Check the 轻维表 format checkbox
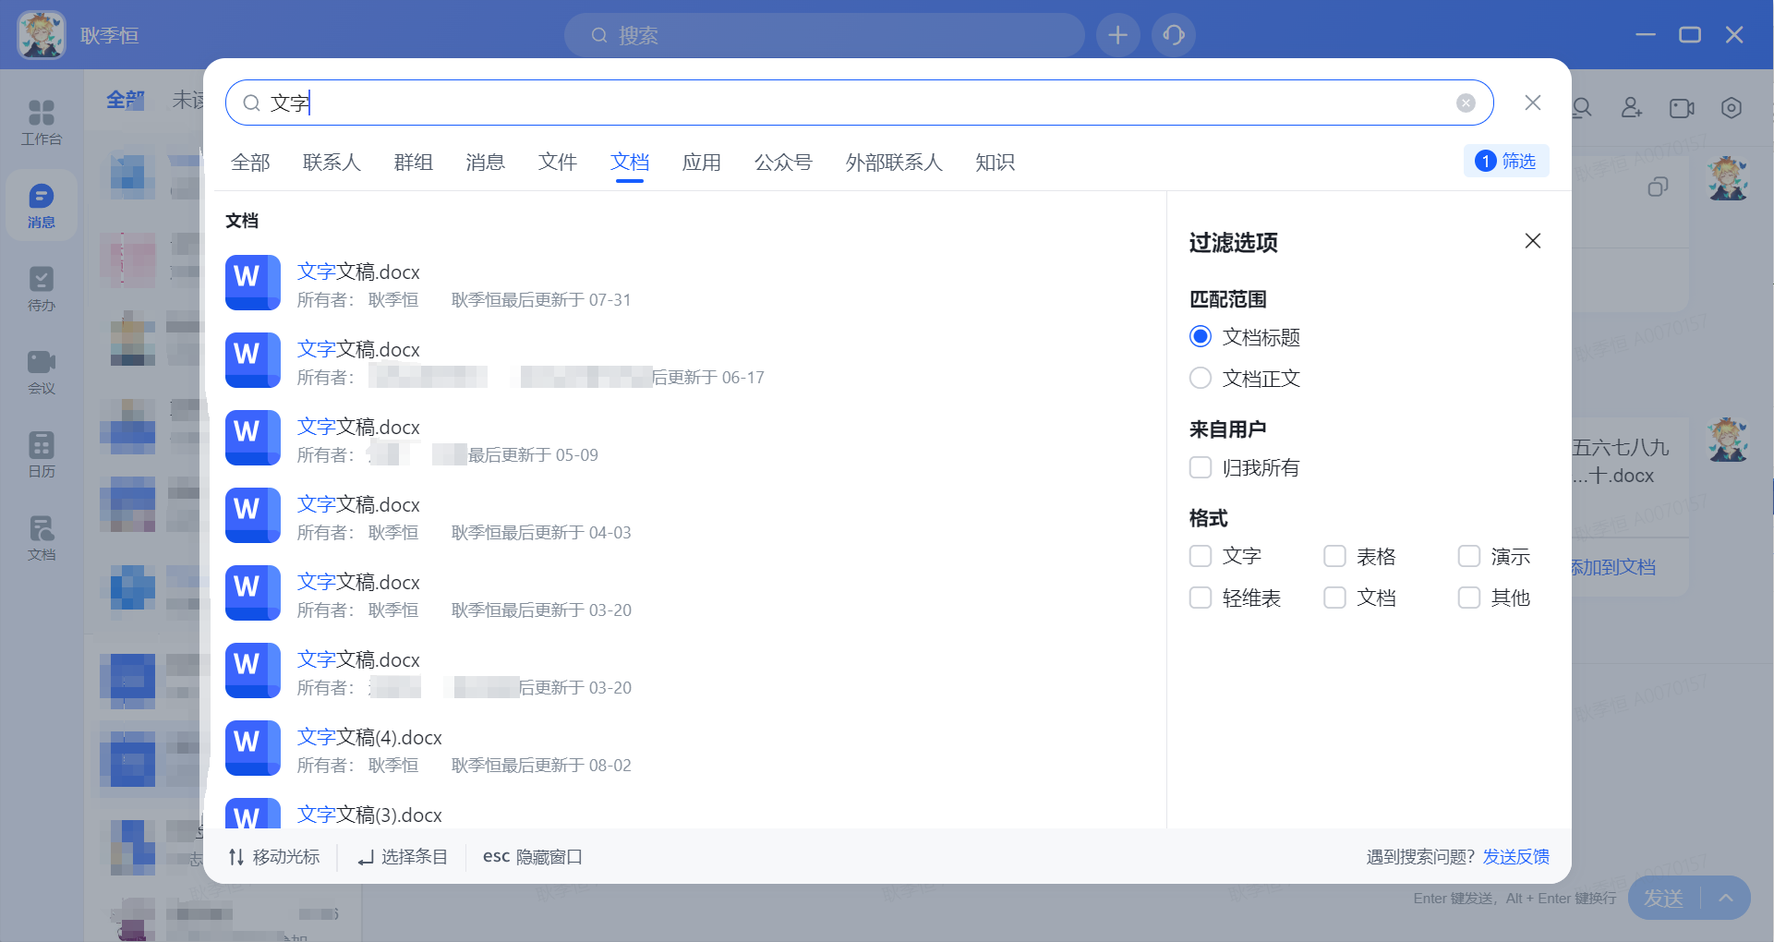This screenshot has width=1774, height=942. [x=1201, y=598]
